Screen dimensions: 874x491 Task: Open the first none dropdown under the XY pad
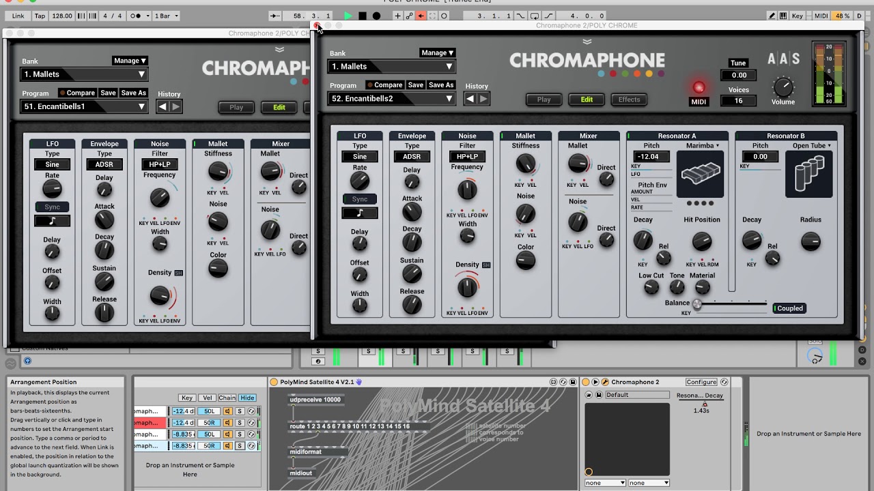click(x=605, y=483)
